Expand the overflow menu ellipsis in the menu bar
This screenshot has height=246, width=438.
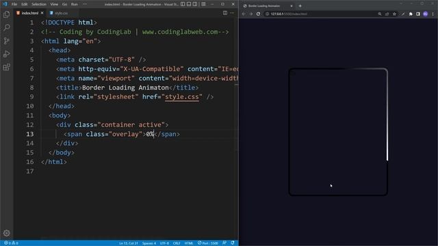pyautogui.click(x=85, y=4)
